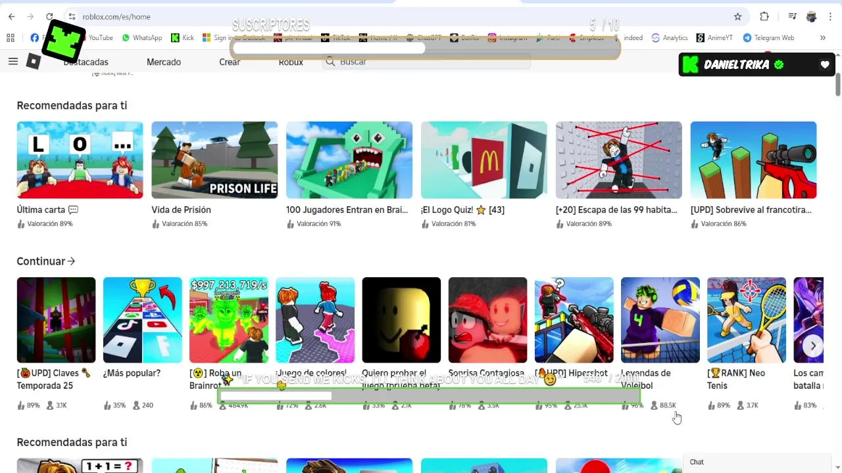Open the YouTube bookmark
The image size is (842, 473).
tap(100, 37)
